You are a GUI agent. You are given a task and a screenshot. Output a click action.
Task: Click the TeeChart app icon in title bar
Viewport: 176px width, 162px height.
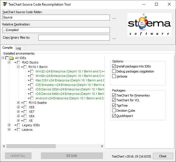tap(4, 4)
